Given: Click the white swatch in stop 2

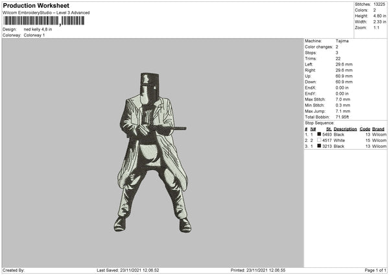Looking at the screenshot, I should pyautogui.click(x=319, y=140).
